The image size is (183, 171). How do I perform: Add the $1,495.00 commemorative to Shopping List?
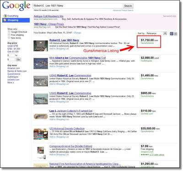click(x=59, y=84)
